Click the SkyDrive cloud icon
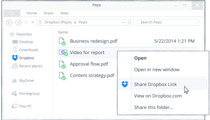Image resolution: width=210 pixels, height=120 pixels. pyautogui.click(x=14, y=81)
